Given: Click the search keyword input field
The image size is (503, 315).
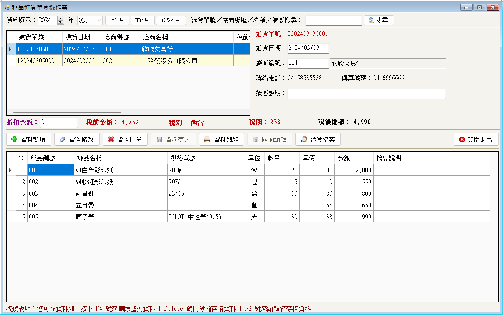Looking at the screenshot, I should tap(334, 20).
